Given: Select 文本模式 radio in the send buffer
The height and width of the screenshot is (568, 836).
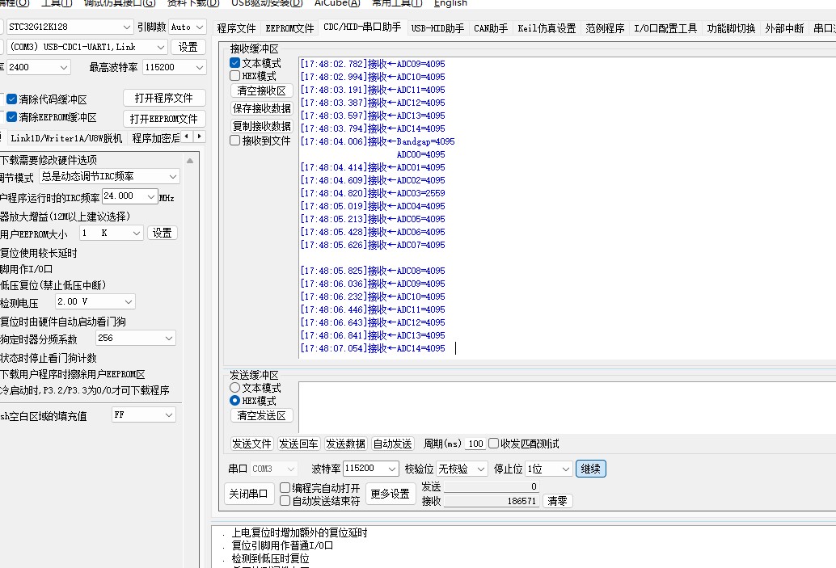Looking at the screenshot, I should (235, 388).
